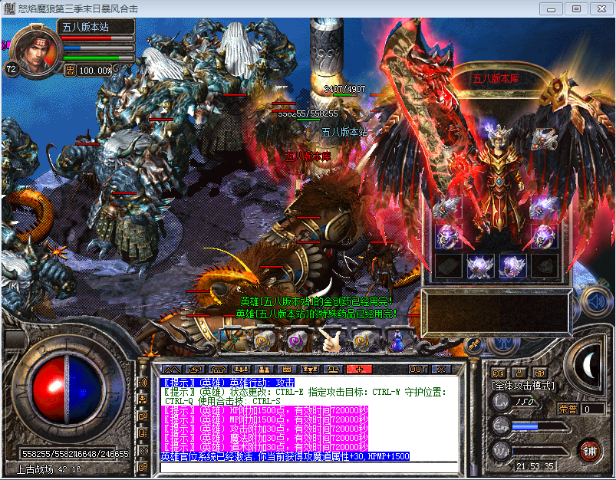The image size is (616, 480).
Task: Toggle the lined-page chat filter button
Action: (143, 433)
